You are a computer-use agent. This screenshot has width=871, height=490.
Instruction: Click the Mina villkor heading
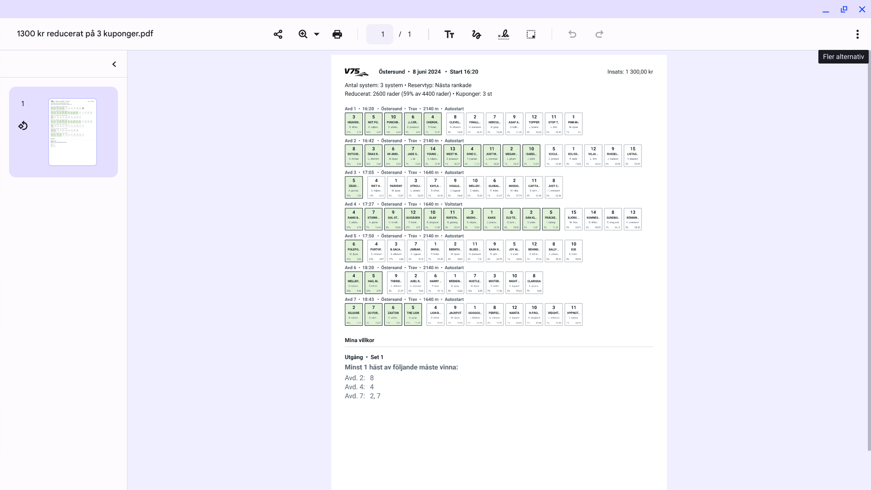point(359,340)
